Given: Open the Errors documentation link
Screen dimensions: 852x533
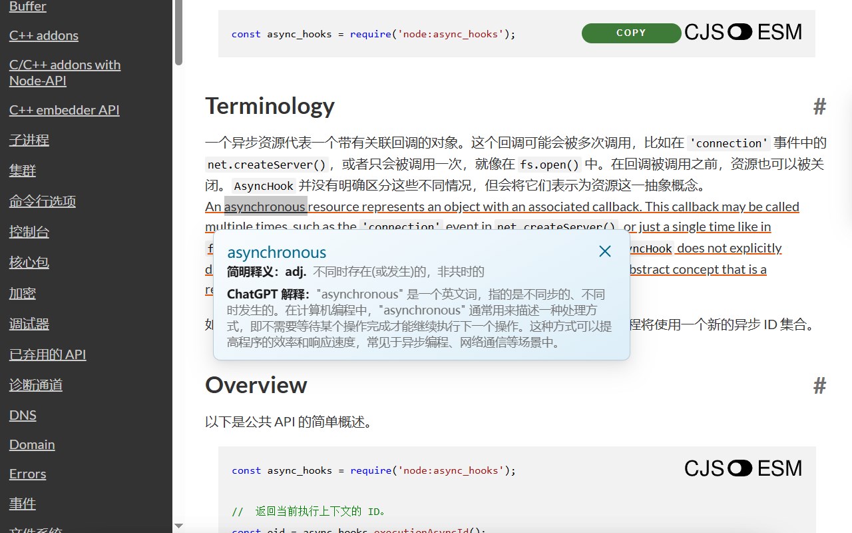Looking at the screenshot, I should point(28,474).
